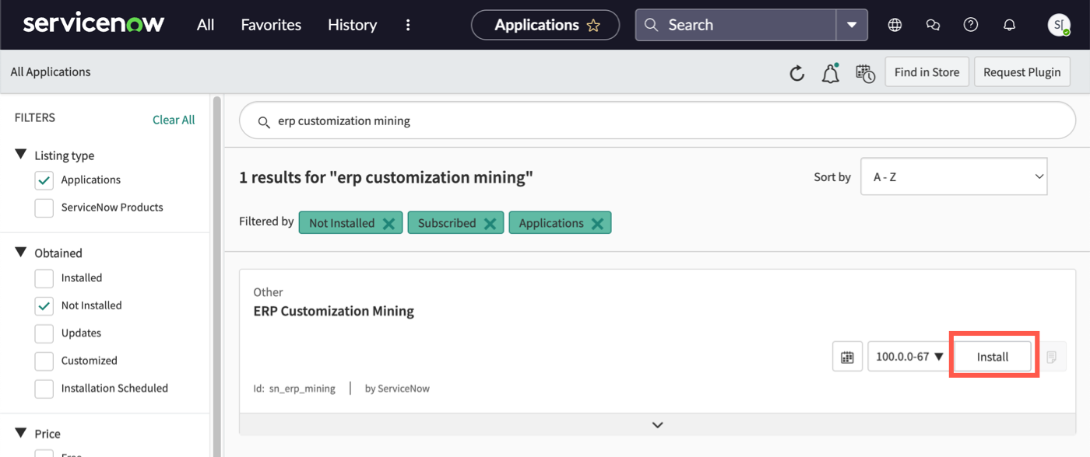Open the All menu
Screen dimensions: 1090x457
click(206, 25)
